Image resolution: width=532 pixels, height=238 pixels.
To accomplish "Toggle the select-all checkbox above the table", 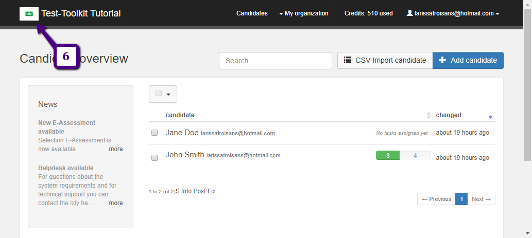I will click(x=159, y=94).
